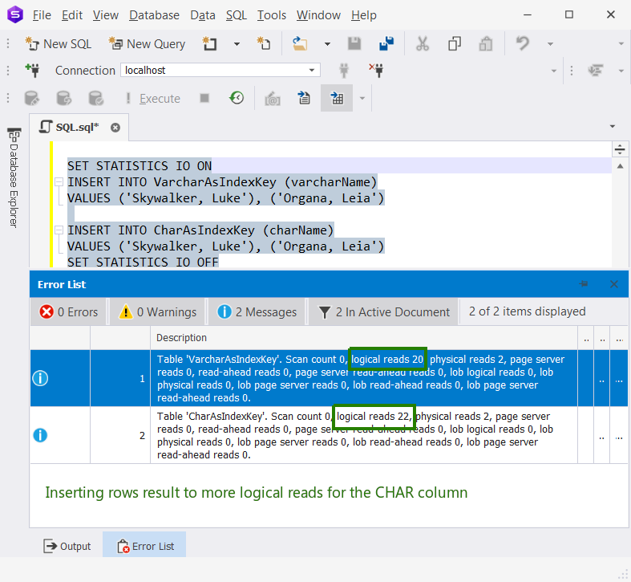This screenshot has height=582, width=631.
Task: Click the Save All icon
Action: pos(386,43)
